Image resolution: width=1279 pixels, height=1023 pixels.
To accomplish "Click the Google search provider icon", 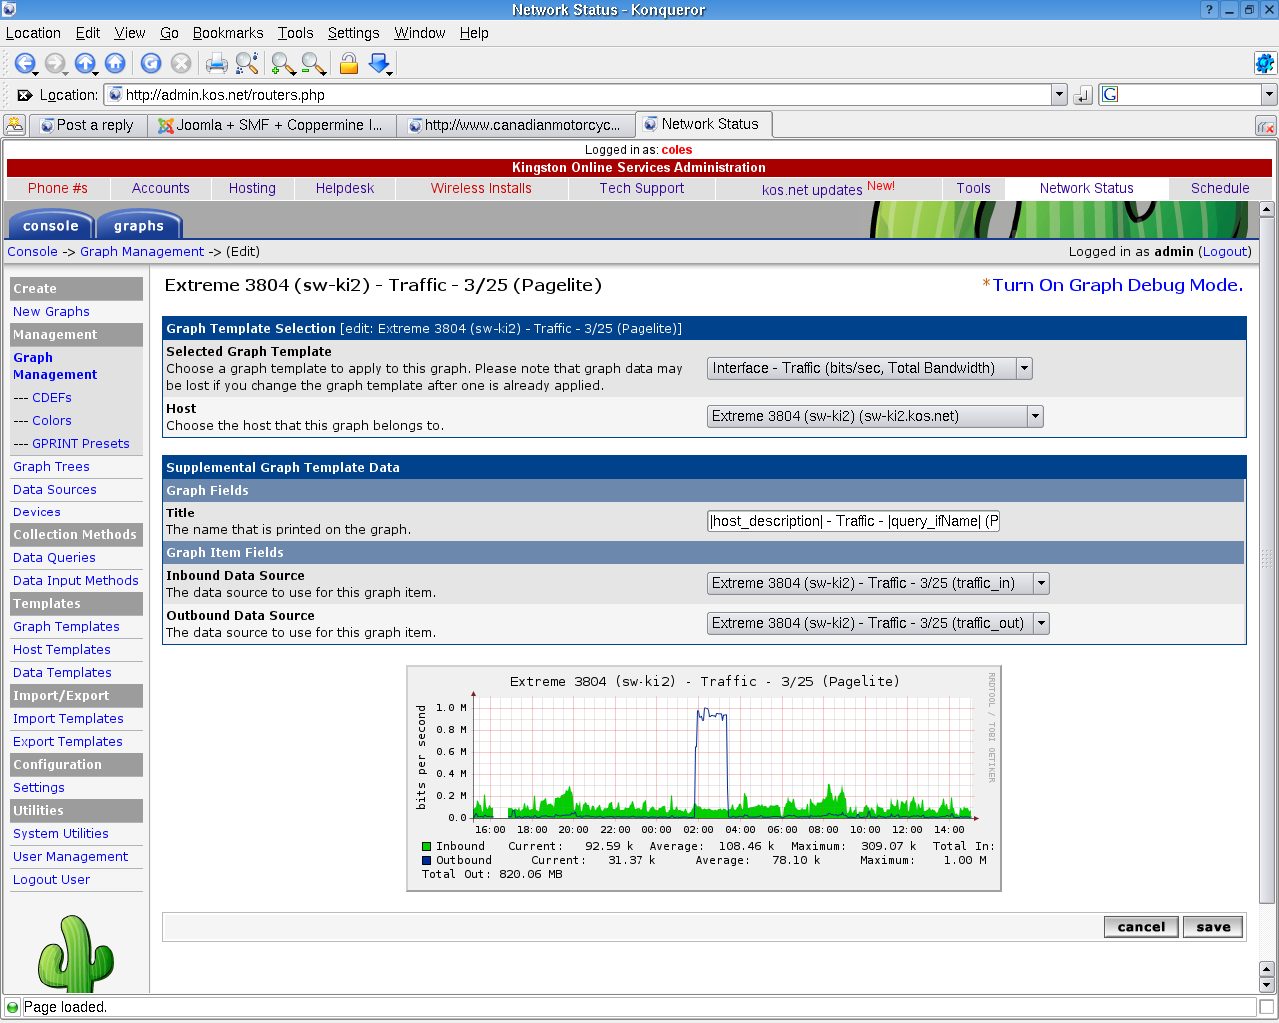I will (x=1110, y=94).
